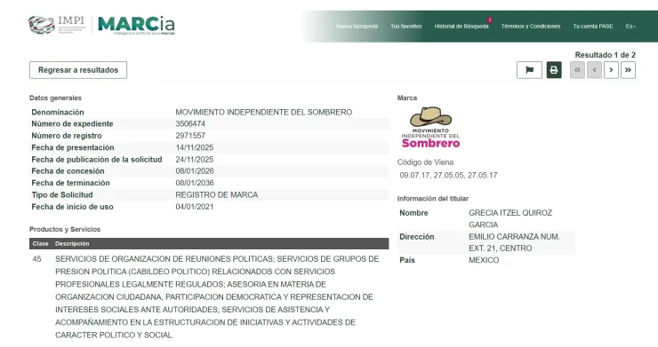Select registro number 2971557
Viewport: 658px width, 347px height.
(190, 136)
